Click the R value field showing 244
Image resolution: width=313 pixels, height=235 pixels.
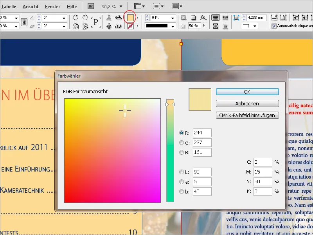click(x=202, y=133)
